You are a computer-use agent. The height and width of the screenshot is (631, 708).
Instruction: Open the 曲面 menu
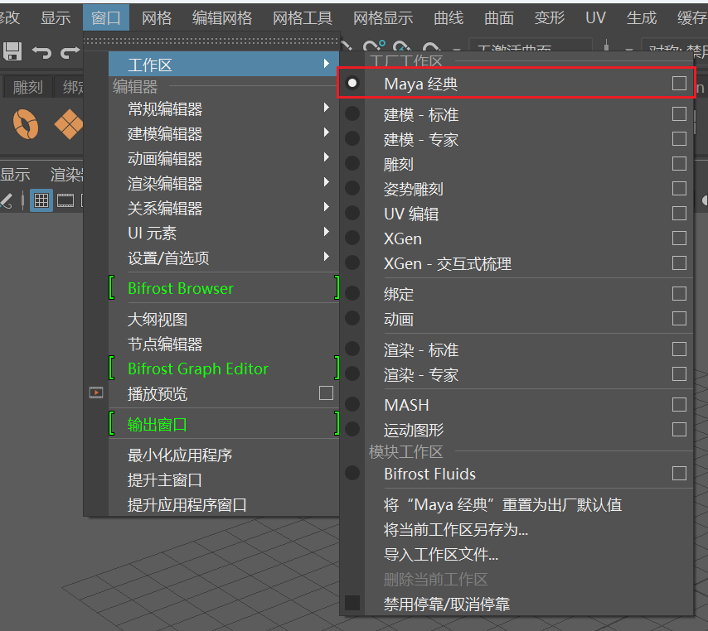[499, 17]
